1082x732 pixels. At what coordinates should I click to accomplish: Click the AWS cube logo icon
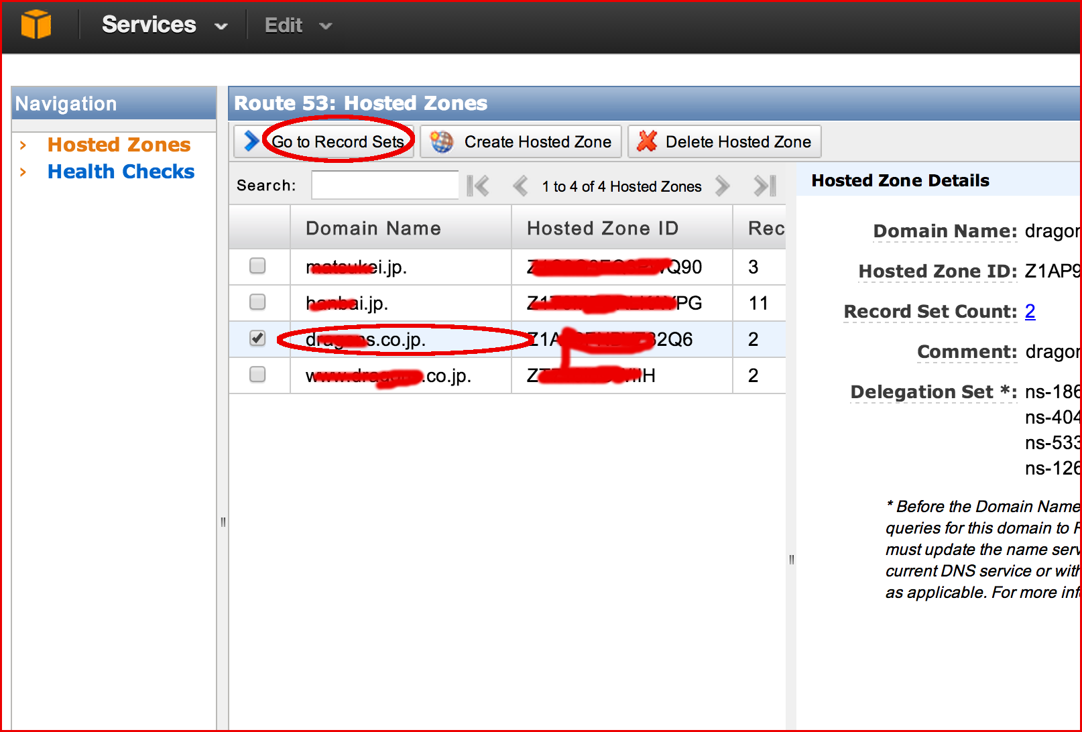pyautogui.click(x=36, y=25)
